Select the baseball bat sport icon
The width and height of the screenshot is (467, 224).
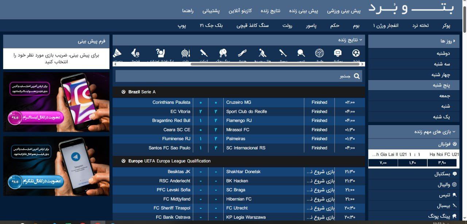[x=283, y=53]
